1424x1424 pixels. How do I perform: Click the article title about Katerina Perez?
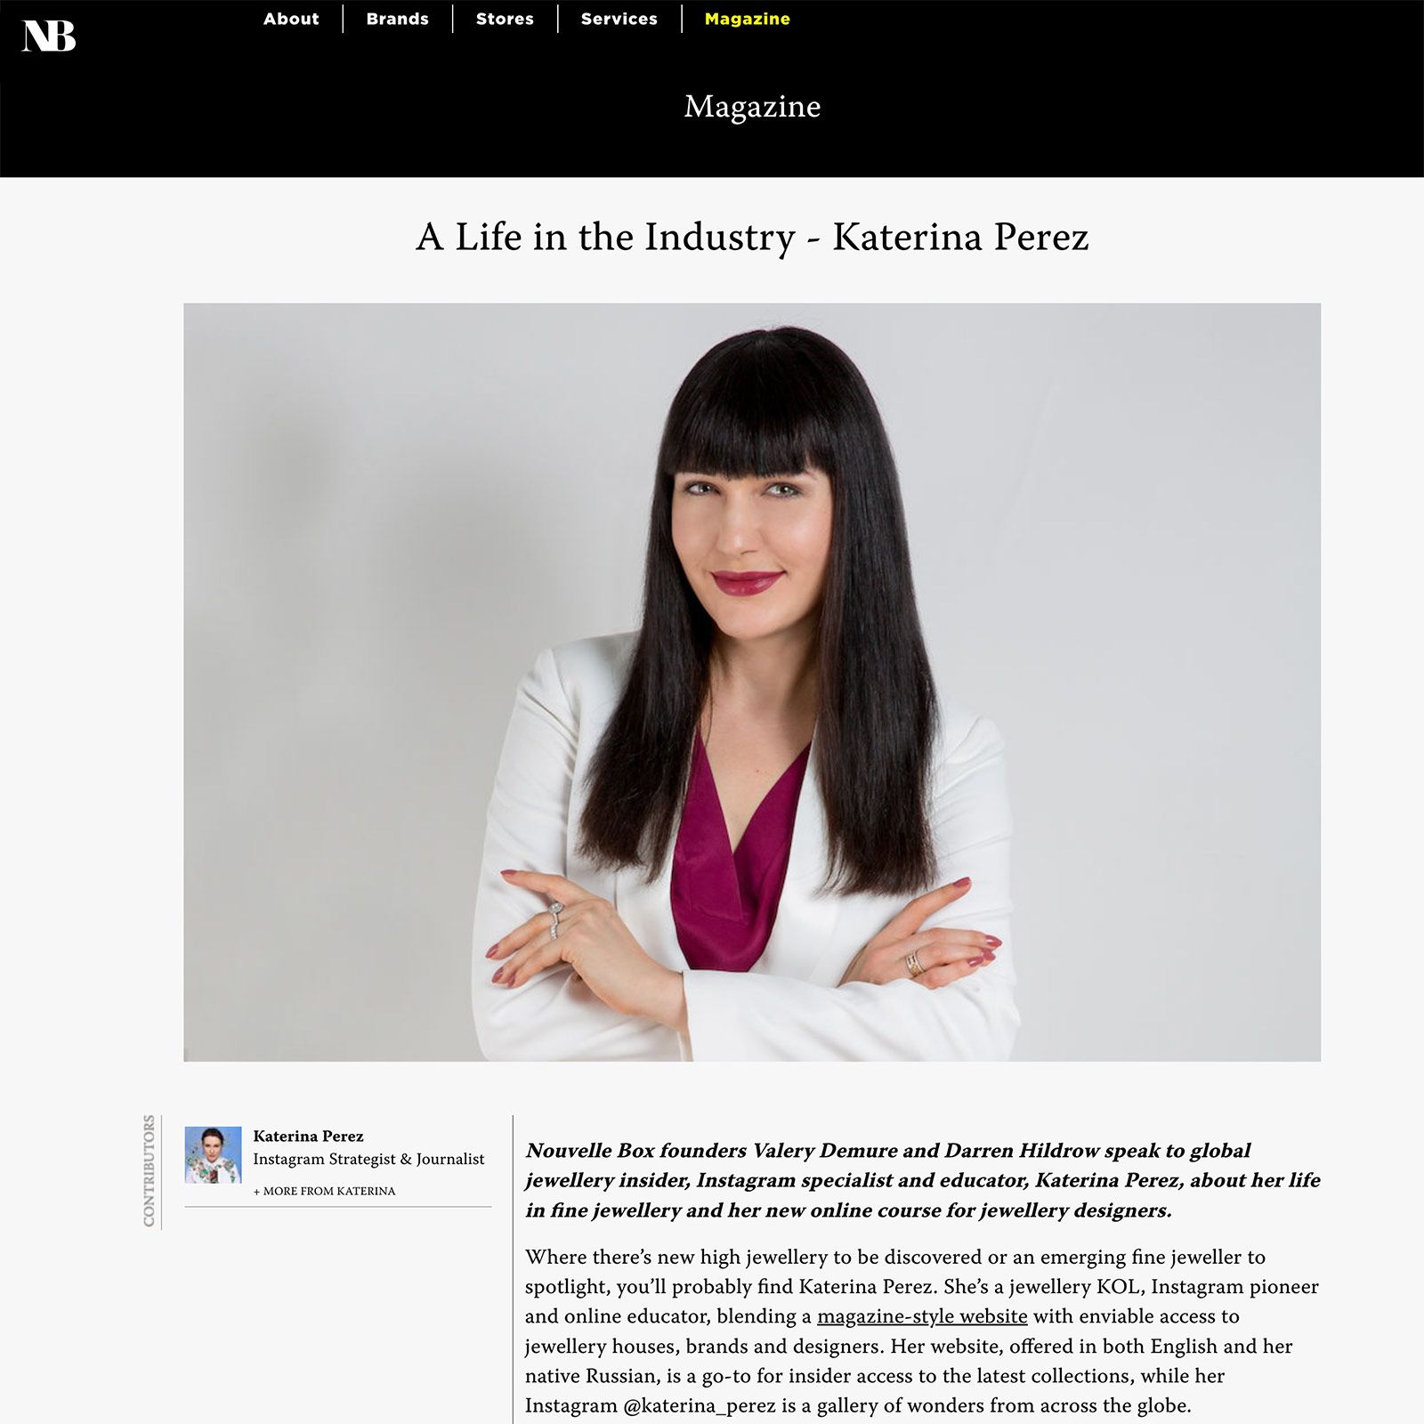point(752,237)
